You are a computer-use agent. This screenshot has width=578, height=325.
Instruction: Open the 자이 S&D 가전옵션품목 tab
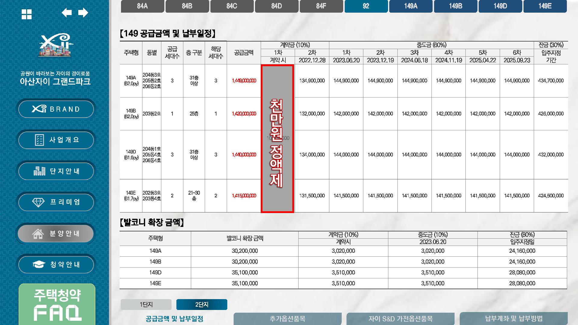(x=400, y=319)
